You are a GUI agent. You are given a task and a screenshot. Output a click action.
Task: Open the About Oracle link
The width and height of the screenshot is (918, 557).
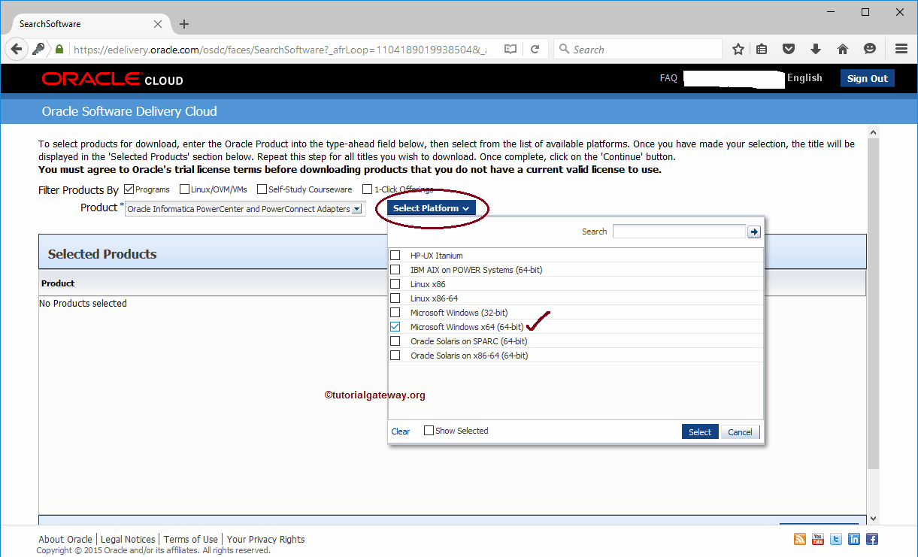coord(65,539)
